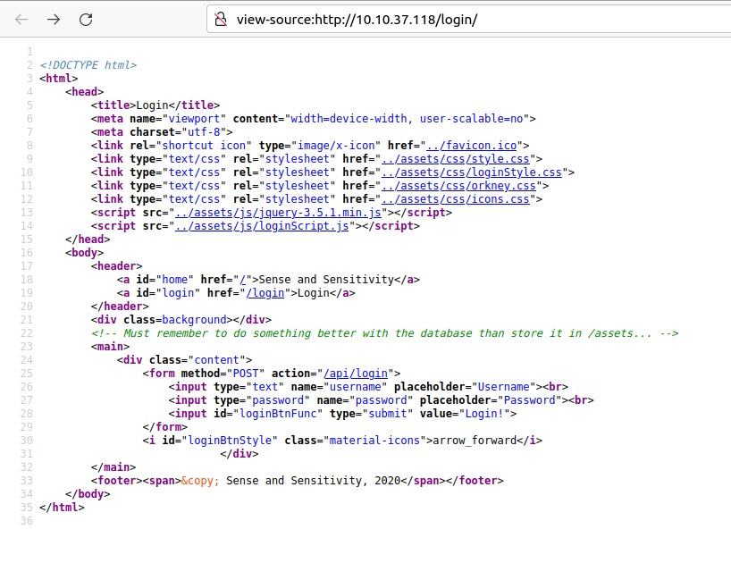Click the forward navigation arrow

(54, 18)
